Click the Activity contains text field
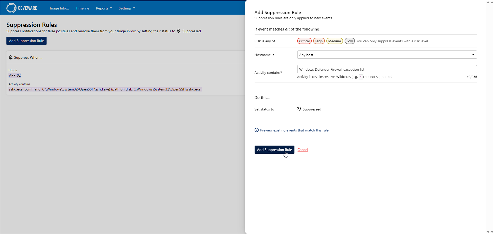This screenshot has width=494, height=234. pyautogui.click(x=387, y=69)
